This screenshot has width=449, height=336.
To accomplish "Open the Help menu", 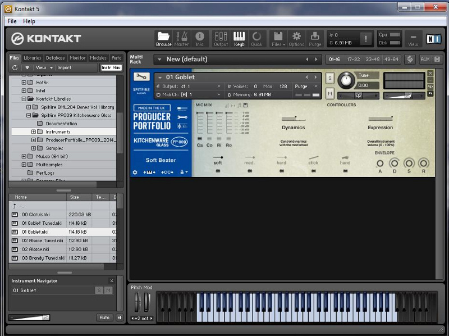I will pyautogui.click(x=29, y=21).
